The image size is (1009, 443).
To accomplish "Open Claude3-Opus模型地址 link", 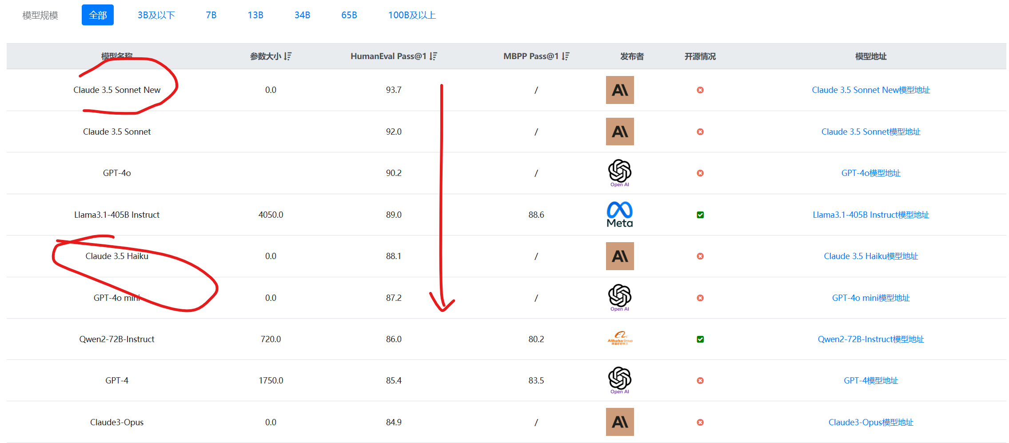I will pos(871,422).
